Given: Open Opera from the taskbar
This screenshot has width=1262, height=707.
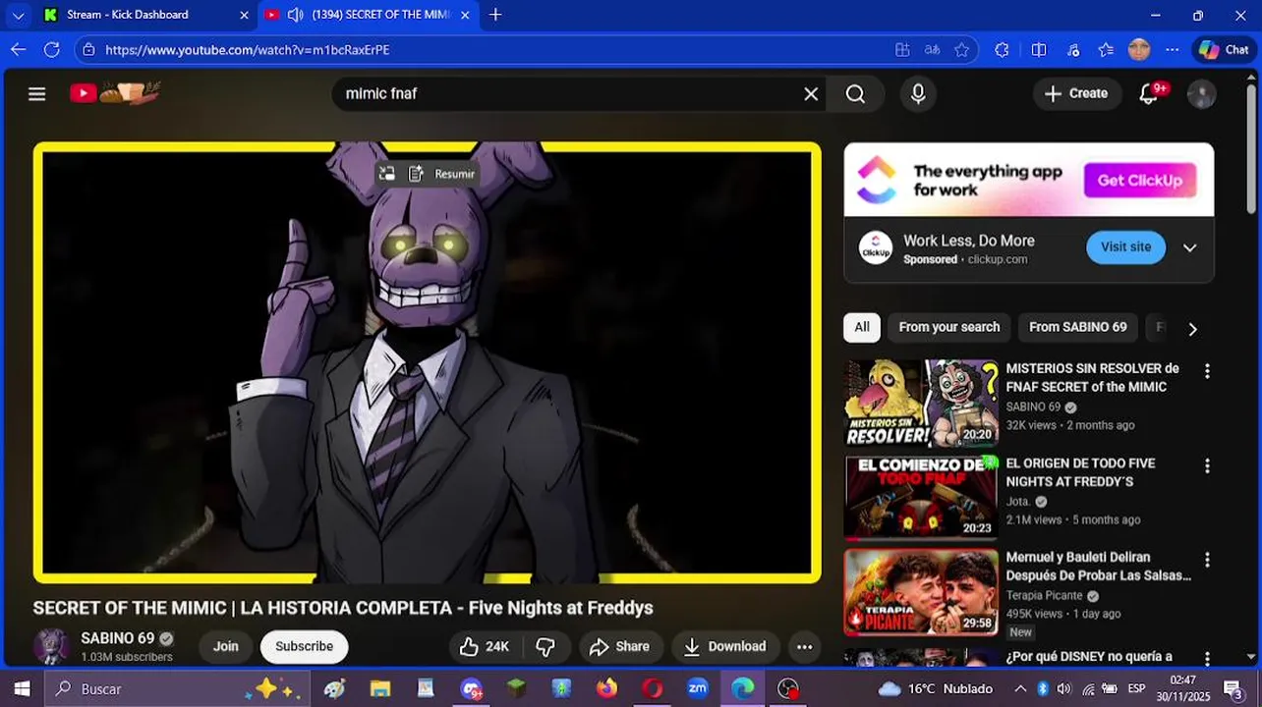Looking at the screenshot, I should tap(653, 688).
